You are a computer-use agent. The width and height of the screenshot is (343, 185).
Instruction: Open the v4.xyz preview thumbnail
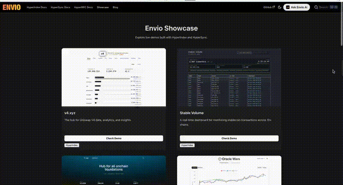point(114,77)
